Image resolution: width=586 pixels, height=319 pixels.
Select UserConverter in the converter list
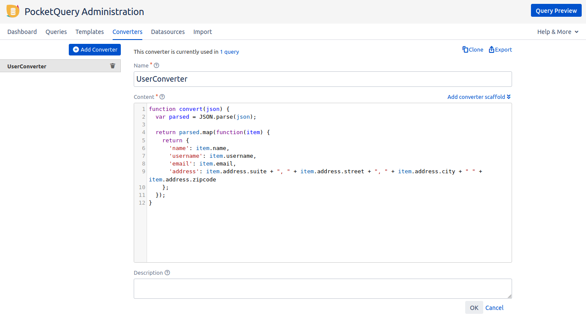(x=27, y=66)
